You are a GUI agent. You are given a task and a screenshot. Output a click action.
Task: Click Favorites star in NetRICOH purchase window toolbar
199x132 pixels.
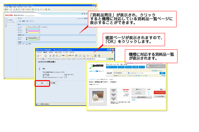point(67,56)
